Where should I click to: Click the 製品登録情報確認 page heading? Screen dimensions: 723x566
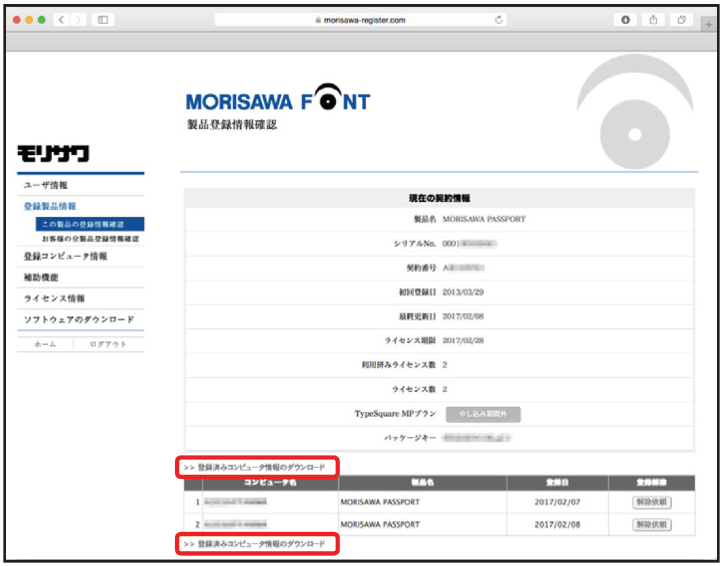point(231,124)
